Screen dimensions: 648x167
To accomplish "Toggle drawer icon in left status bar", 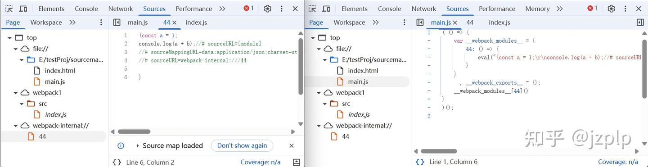I will tap(296, 162).
